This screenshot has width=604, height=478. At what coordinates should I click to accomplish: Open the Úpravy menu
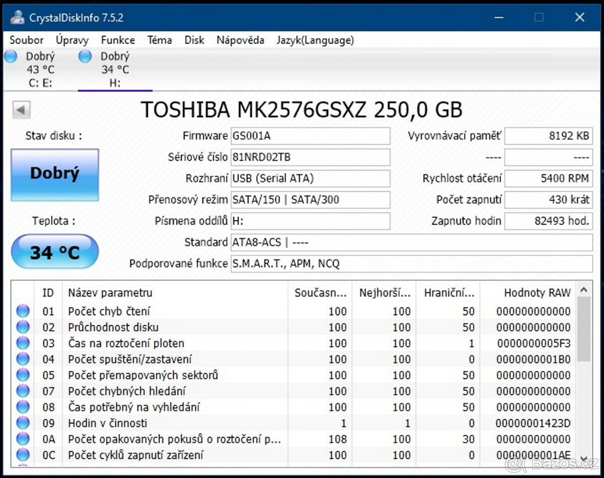pos(72,40)
